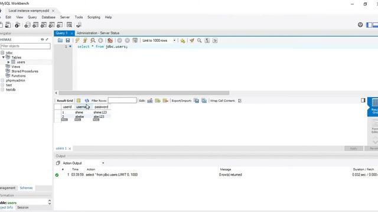Screen dimensions: 378x212
Task: Toggle continue-on-error icon in query toolbar
Action: 110,41
